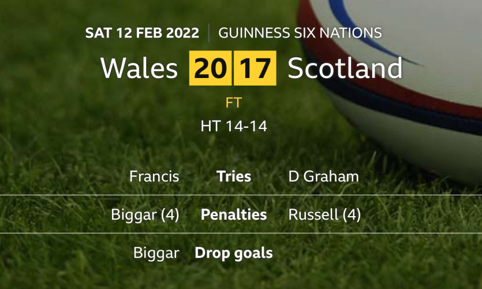Click the FT full-time status label
The width and height of the screenshot is (482, 289).
pyautogui.click(x=233, y=103)
